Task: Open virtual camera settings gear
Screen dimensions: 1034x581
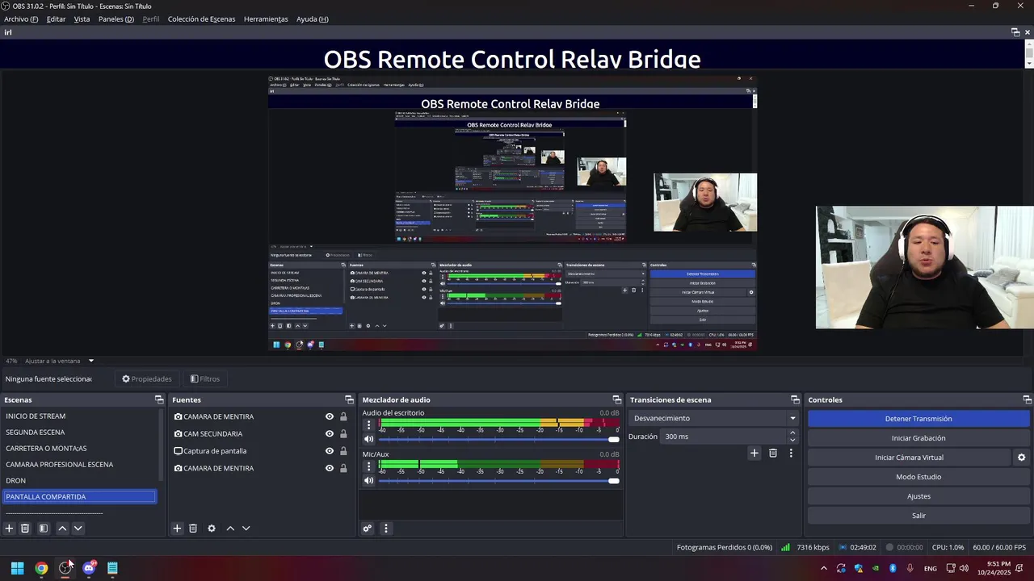Action: 1021,458
